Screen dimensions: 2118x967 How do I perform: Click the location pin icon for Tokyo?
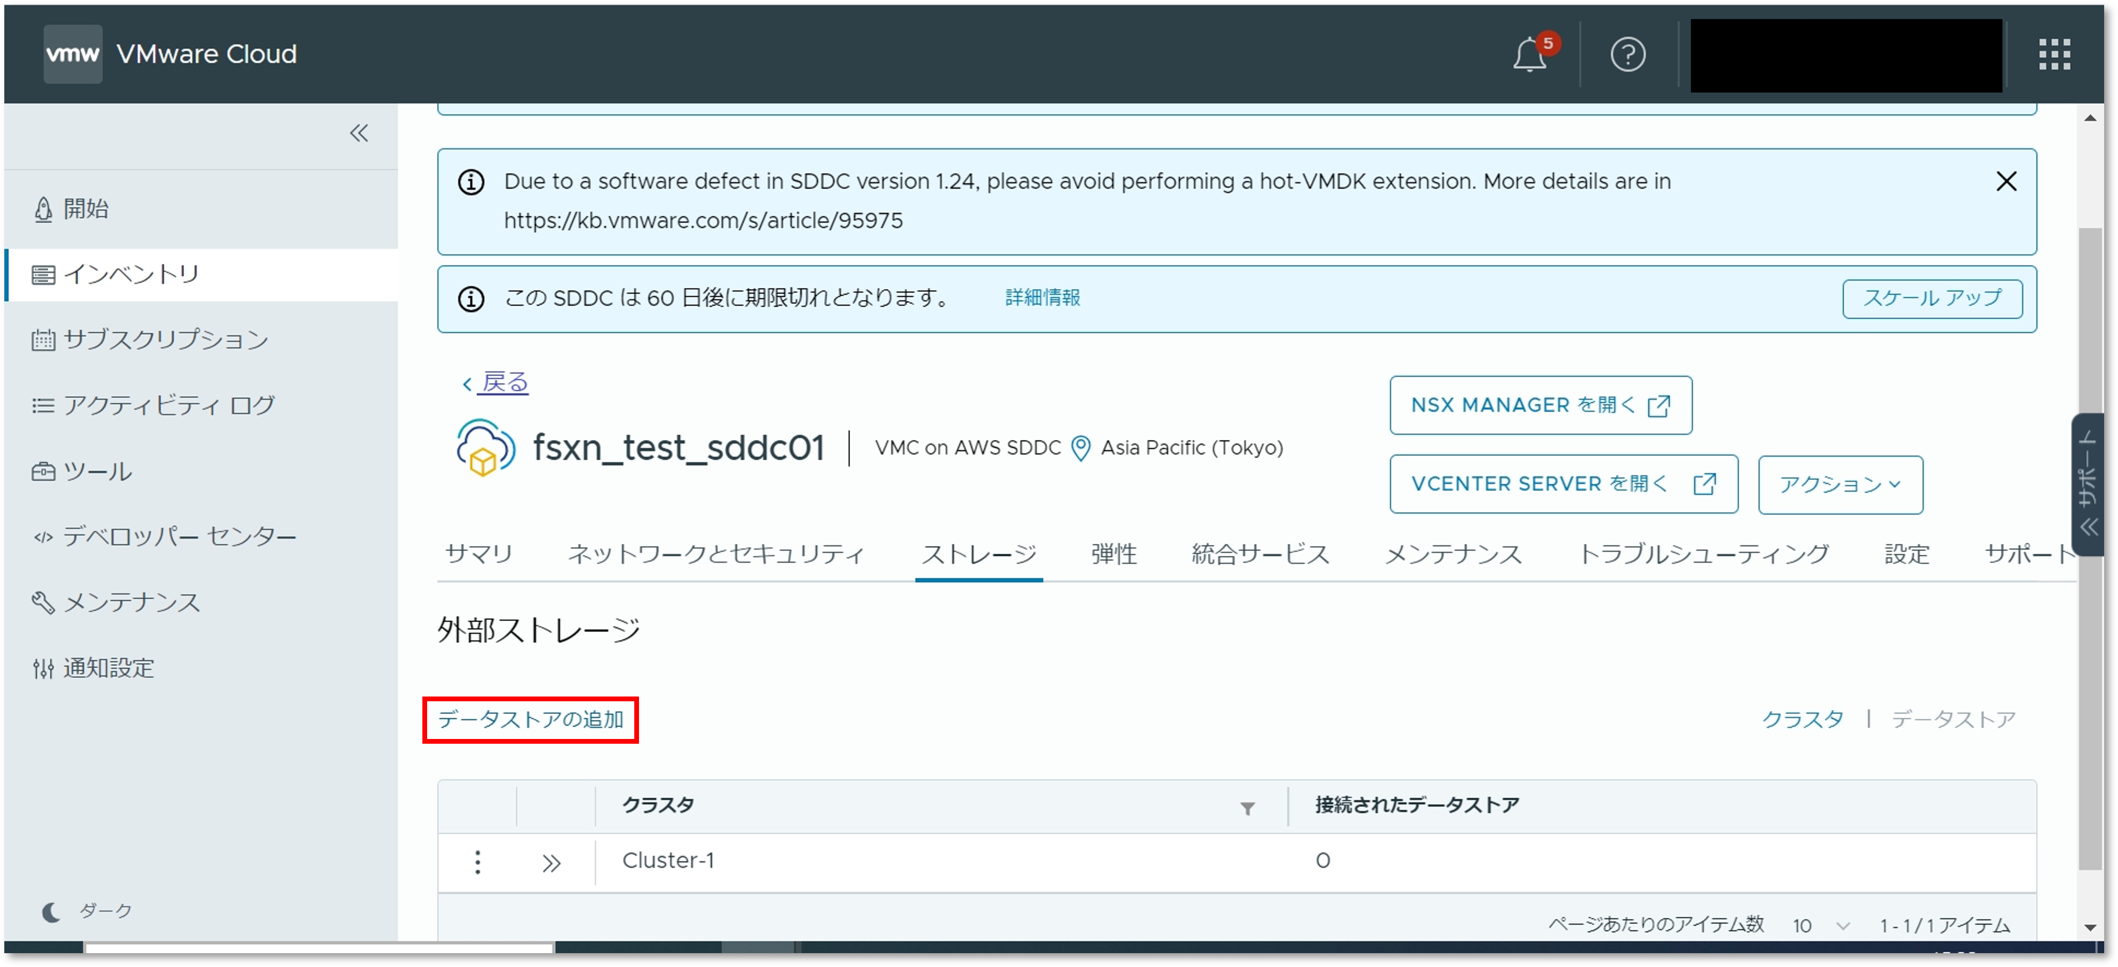1080,448
